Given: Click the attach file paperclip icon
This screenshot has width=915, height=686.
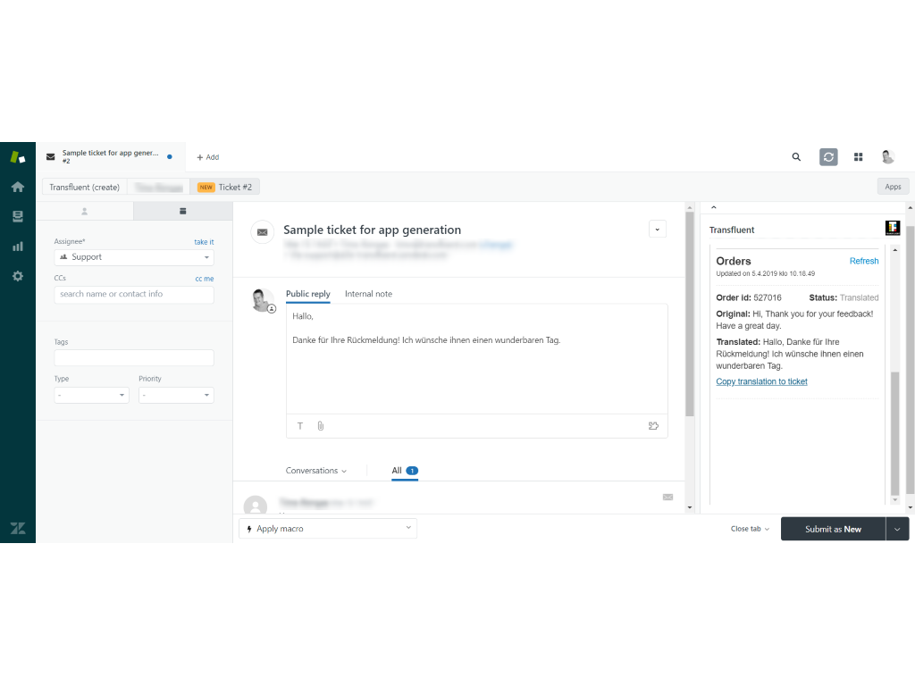Looking at the screenshot, I should (x=321, y=426).
